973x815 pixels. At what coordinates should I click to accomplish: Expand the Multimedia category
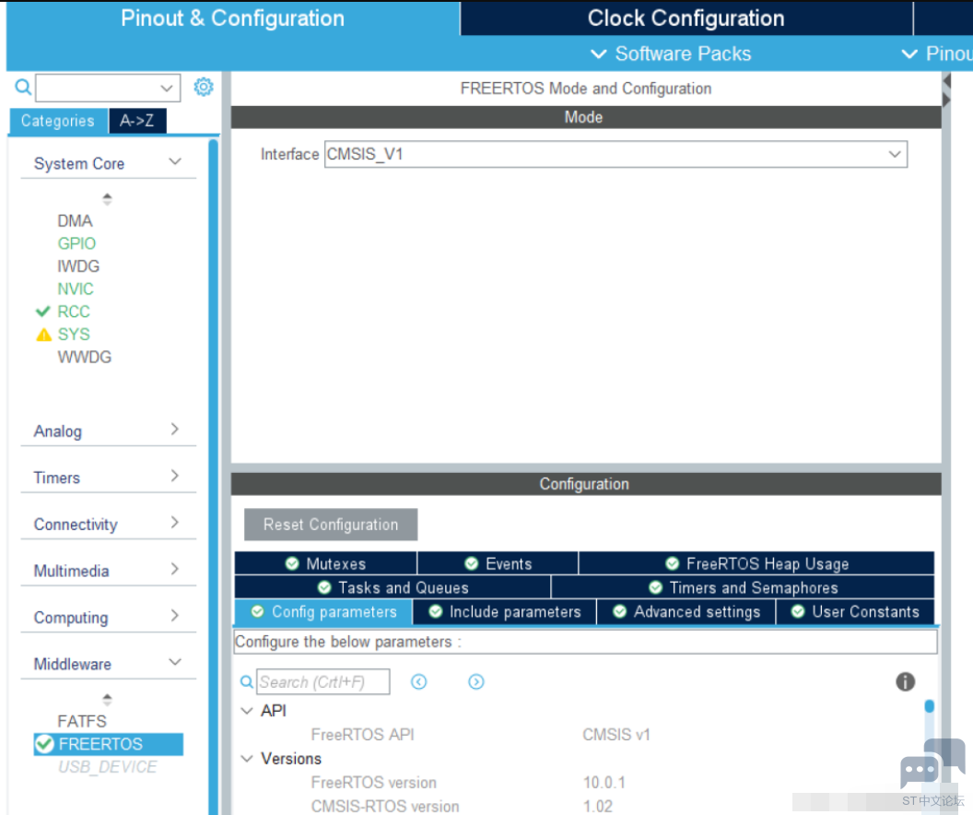tap(175, 569)
